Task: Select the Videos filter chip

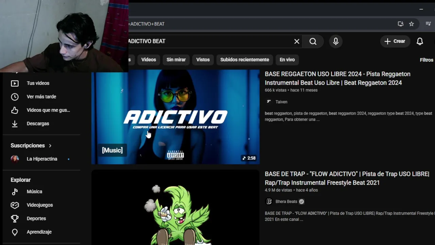Action: coord(149,60)
